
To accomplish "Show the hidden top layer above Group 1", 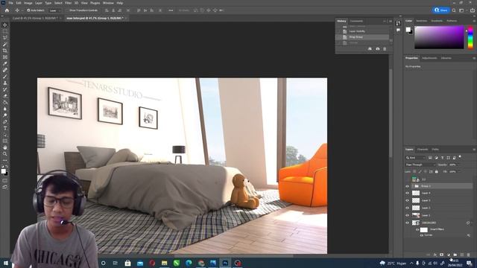I will point(408,179).
